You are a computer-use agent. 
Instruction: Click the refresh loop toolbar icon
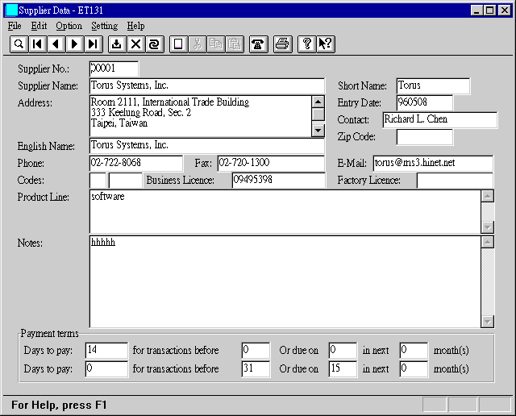154,44
